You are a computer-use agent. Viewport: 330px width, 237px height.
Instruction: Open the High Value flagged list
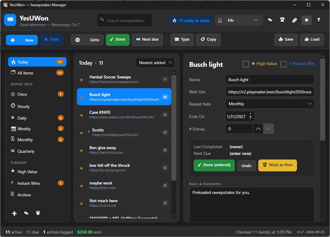coord(37,172)
